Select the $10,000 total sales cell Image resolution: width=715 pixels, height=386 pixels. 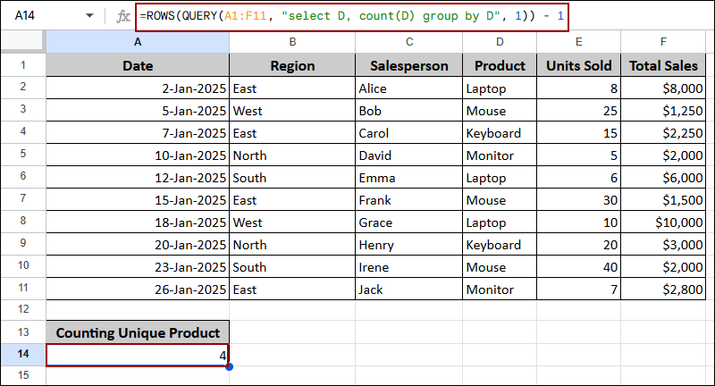point(663,222)
